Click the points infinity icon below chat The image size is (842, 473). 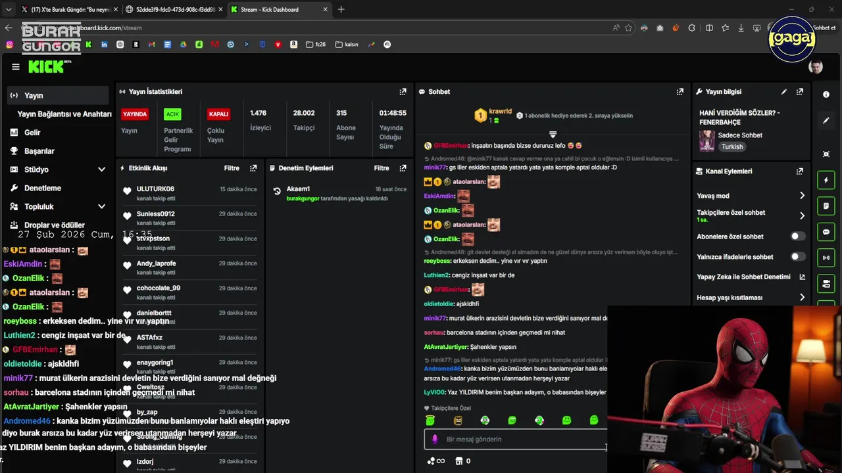(x=436, y=461)
